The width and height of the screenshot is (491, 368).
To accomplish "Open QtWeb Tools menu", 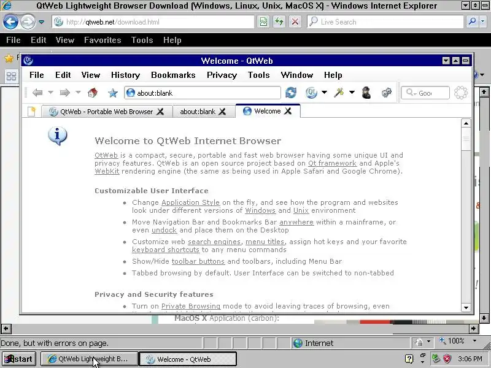I will [258, 75].
